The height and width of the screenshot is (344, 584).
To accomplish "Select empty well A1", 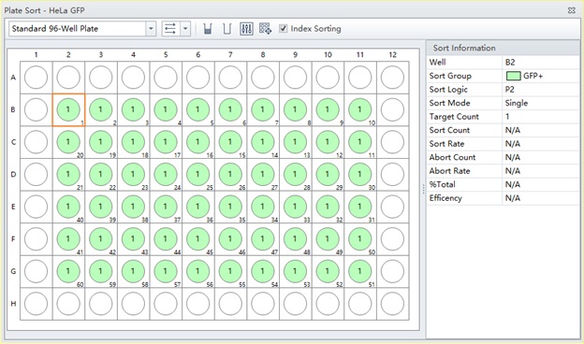I will [36, 78].
